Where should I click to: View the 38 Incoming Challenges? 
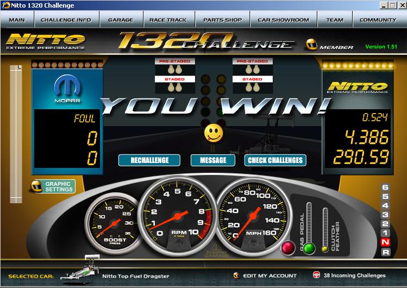355,276
